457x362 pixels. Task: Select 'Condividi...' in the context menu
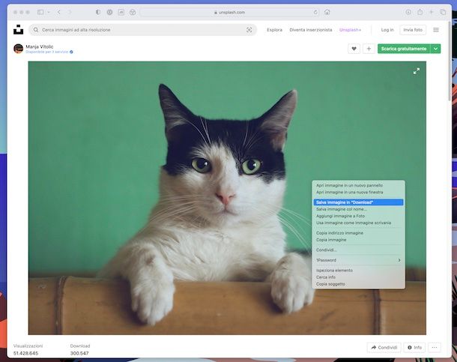click(x=359, y=250)
